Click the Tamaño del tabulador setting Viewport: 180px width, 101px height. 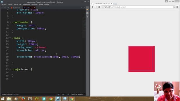[x=78, y=94]
